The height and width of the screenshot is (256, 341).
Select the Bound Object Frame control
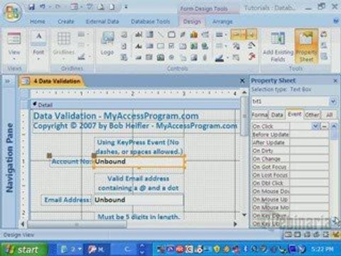(x=161, y=57)
